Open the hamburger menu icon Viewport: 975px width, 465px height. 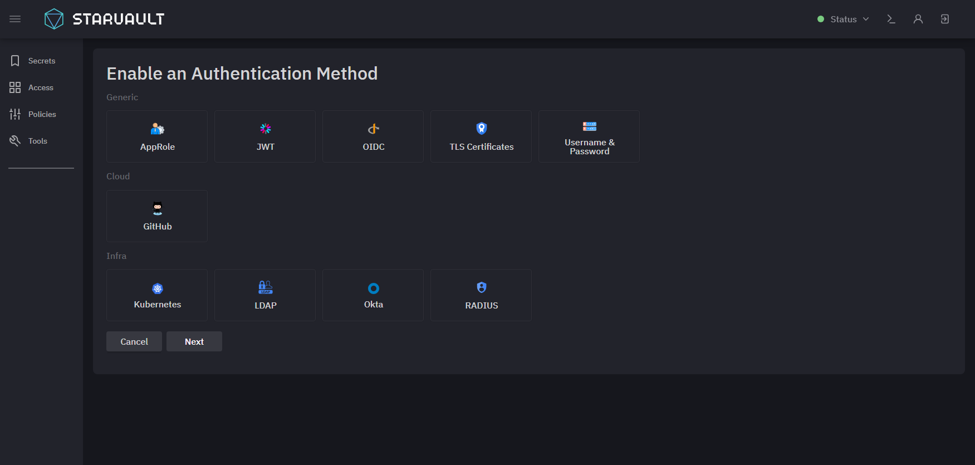click(x=15, y=19)
